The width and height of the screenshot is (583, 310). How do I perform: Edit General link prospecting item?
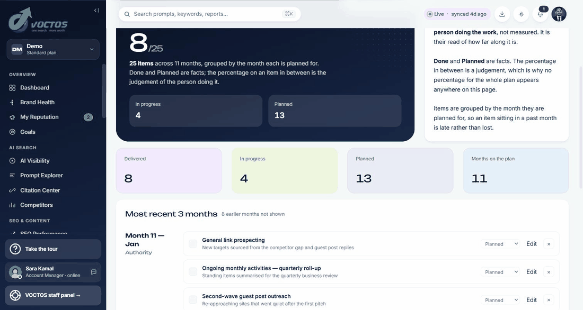531,244
